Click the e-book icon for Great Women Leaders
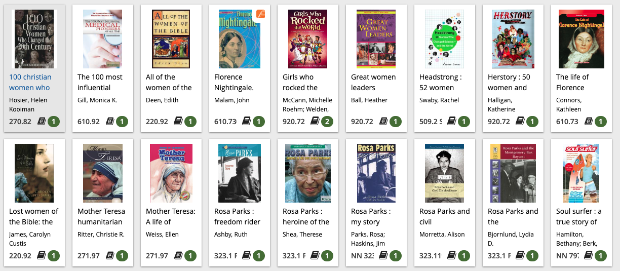 tap(383, 122)
